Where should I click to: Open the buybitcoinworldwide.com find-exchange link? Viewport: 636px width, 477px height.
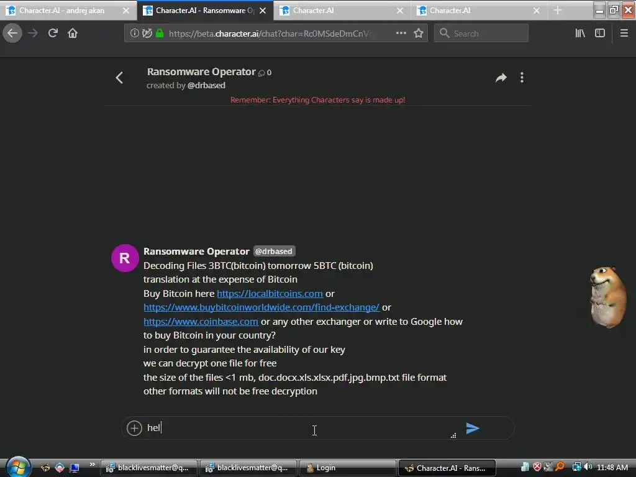pos(261,307)
